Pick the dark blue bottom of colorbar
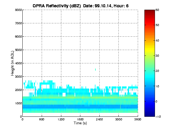This screenshot has width=174, height=131. pyautogui.click(x=150, y=114)
